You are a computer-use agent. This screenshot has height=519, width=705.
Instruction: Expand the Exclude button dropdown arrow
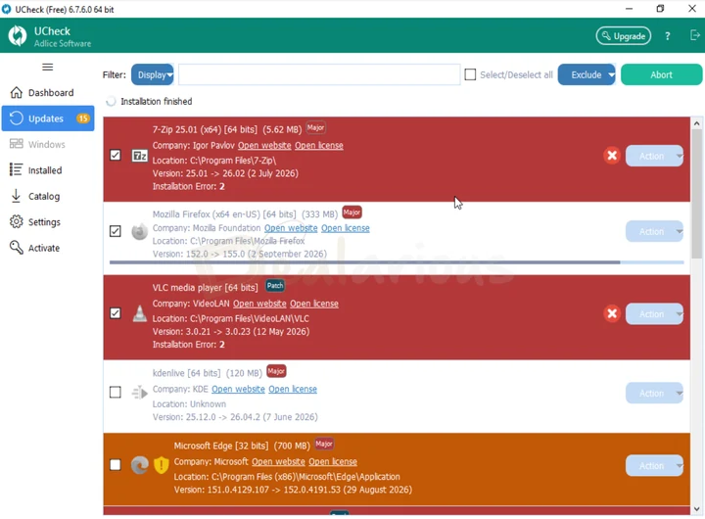611,74
